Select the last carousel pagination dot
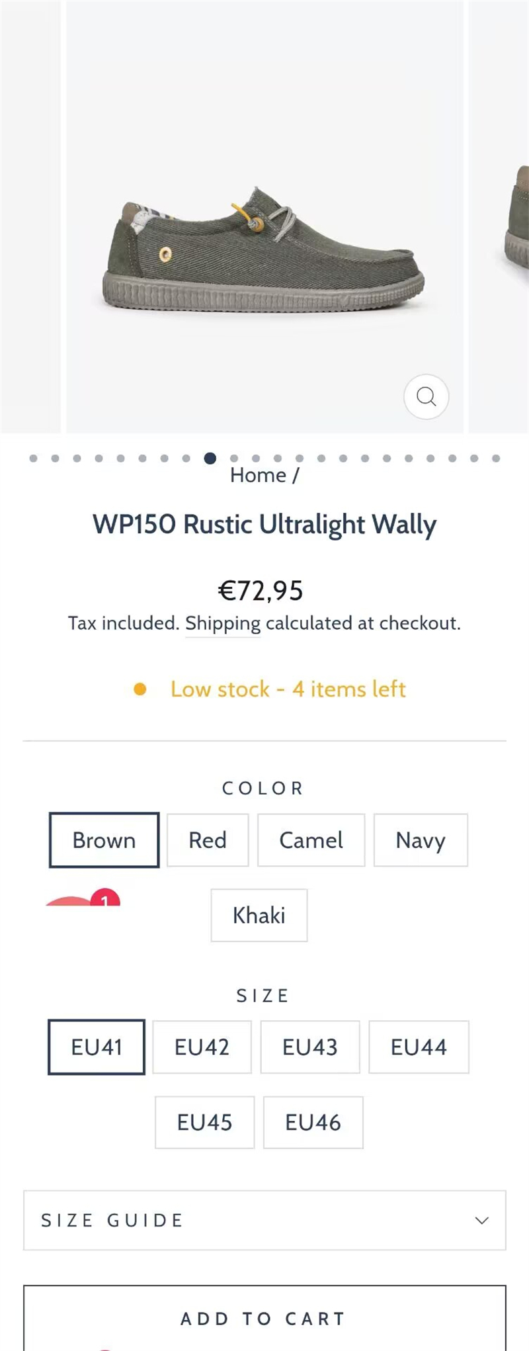The width and height of the screenshot is (529, 1351). tap(496, 458)
